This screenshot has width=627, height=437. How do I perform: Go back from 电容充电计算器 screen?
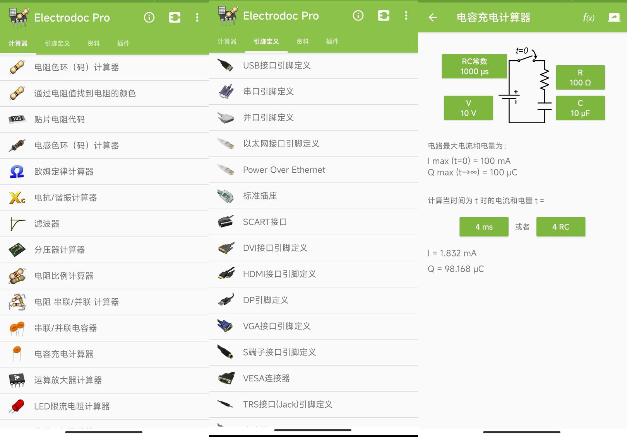click(433, 17)
